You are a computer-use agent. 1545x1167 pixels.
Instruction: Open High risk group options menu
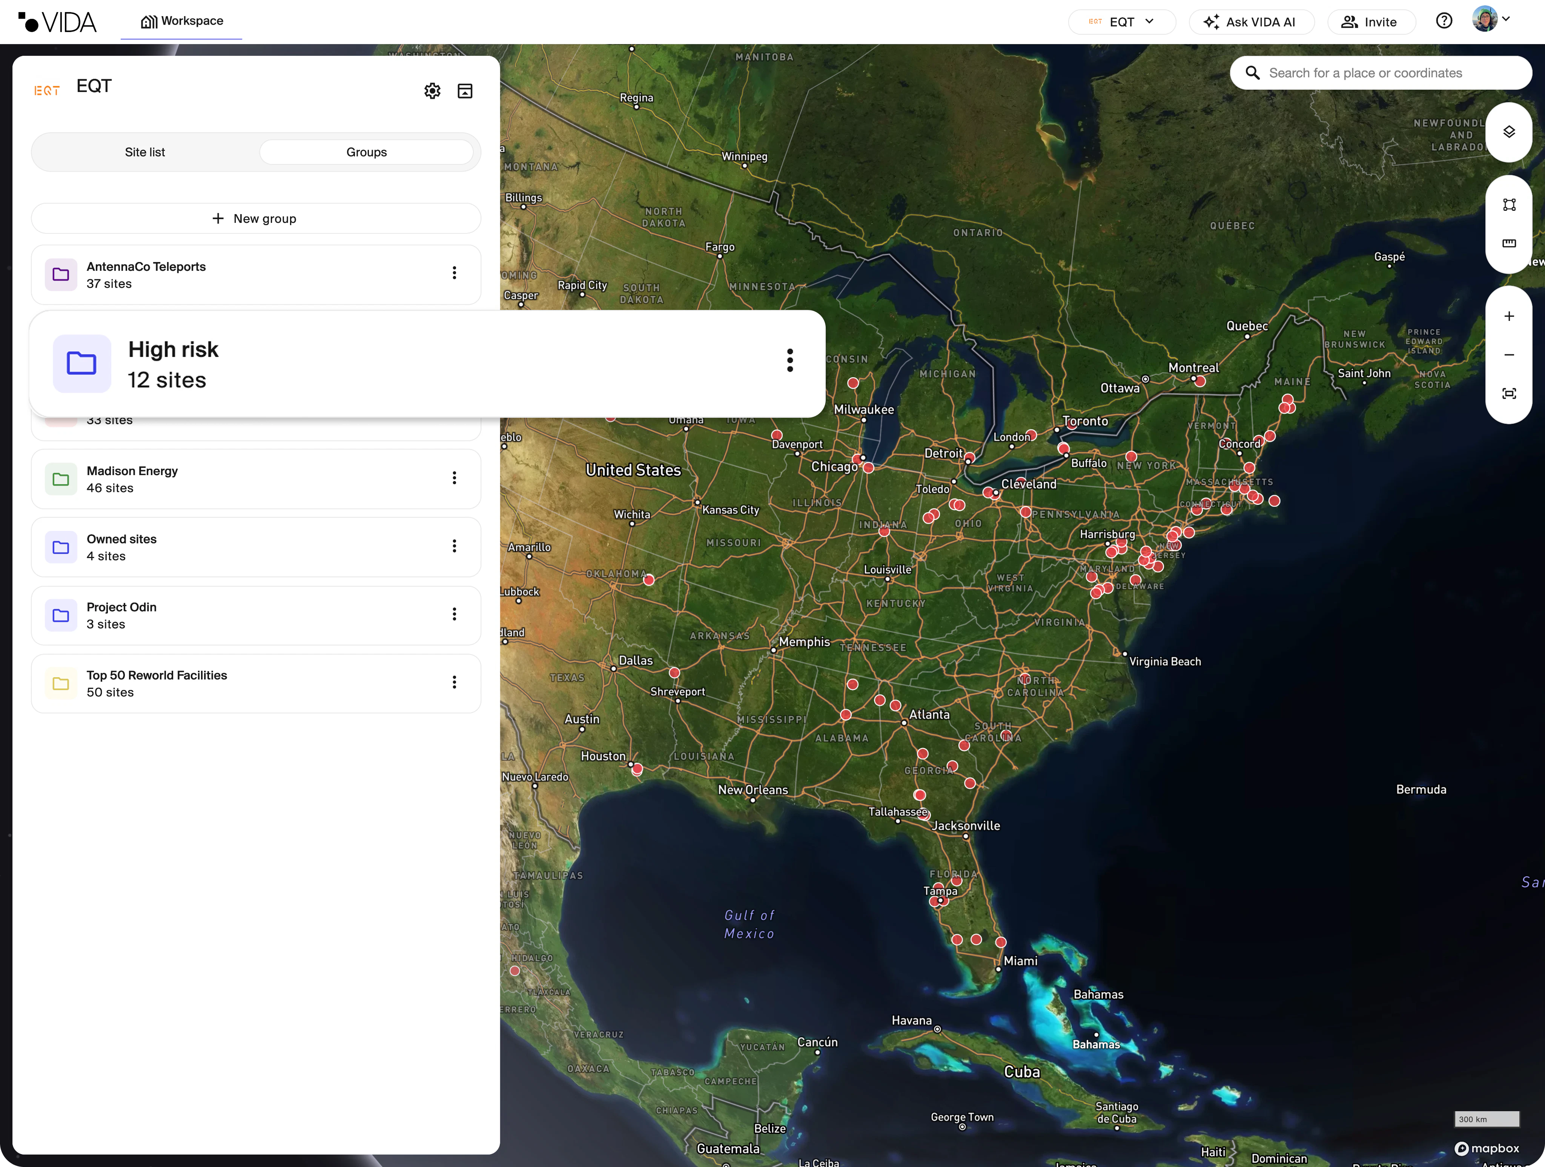789,360
